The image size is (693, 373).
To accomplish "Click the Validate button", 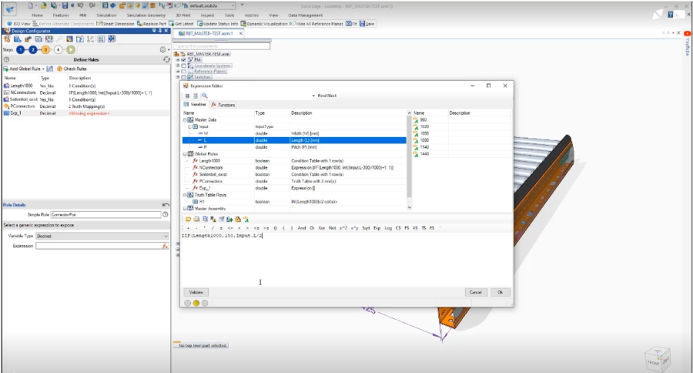I will click(x=196, y=292).
